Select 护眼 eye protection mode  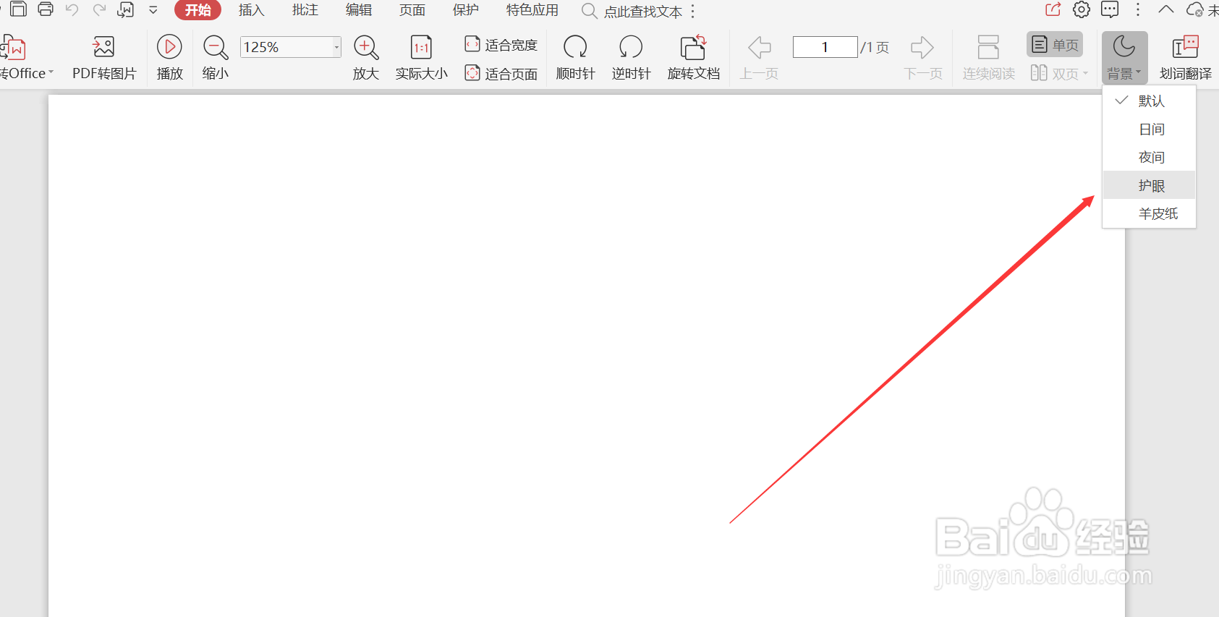(1149, 186)
